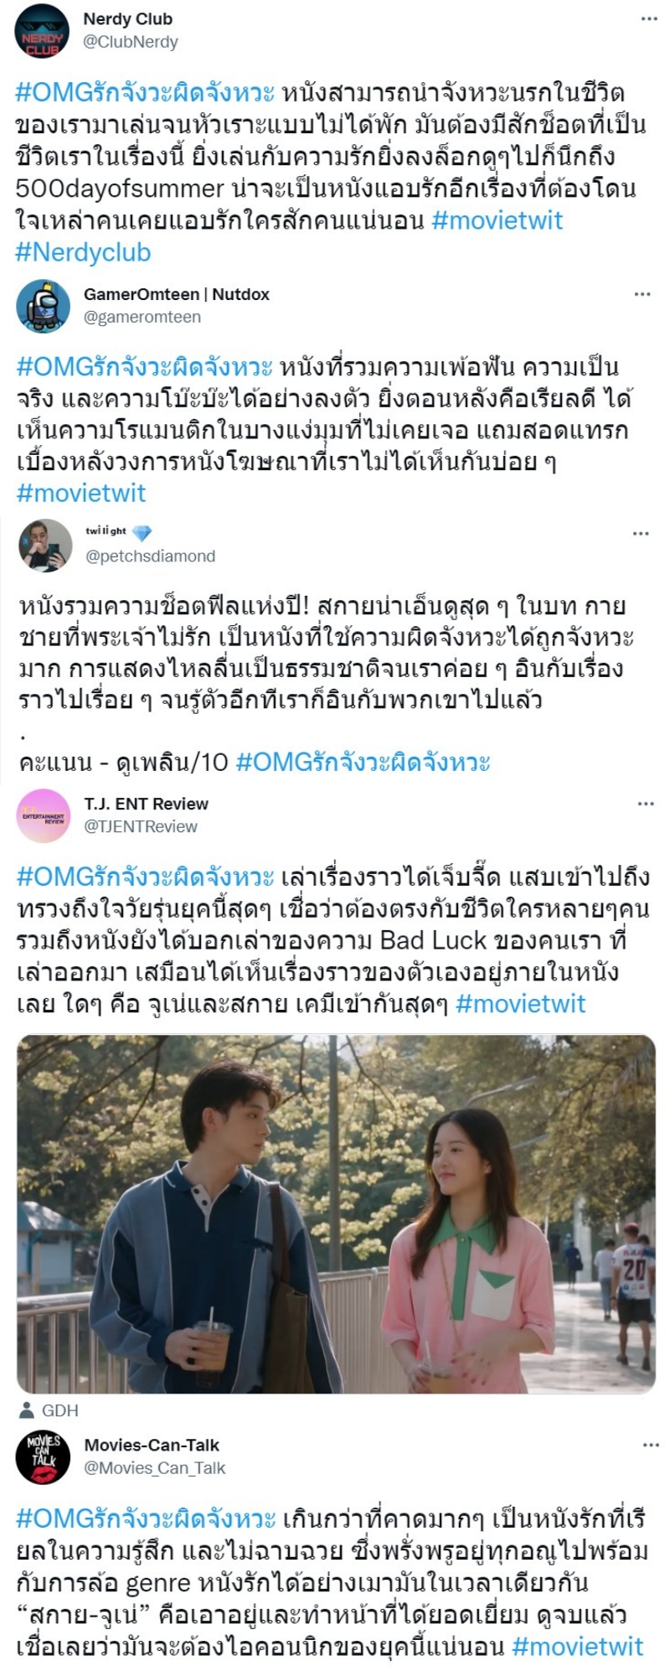Visit the @ClubNerdy handle
The image size is (670, 1671).
click(131, 42)
